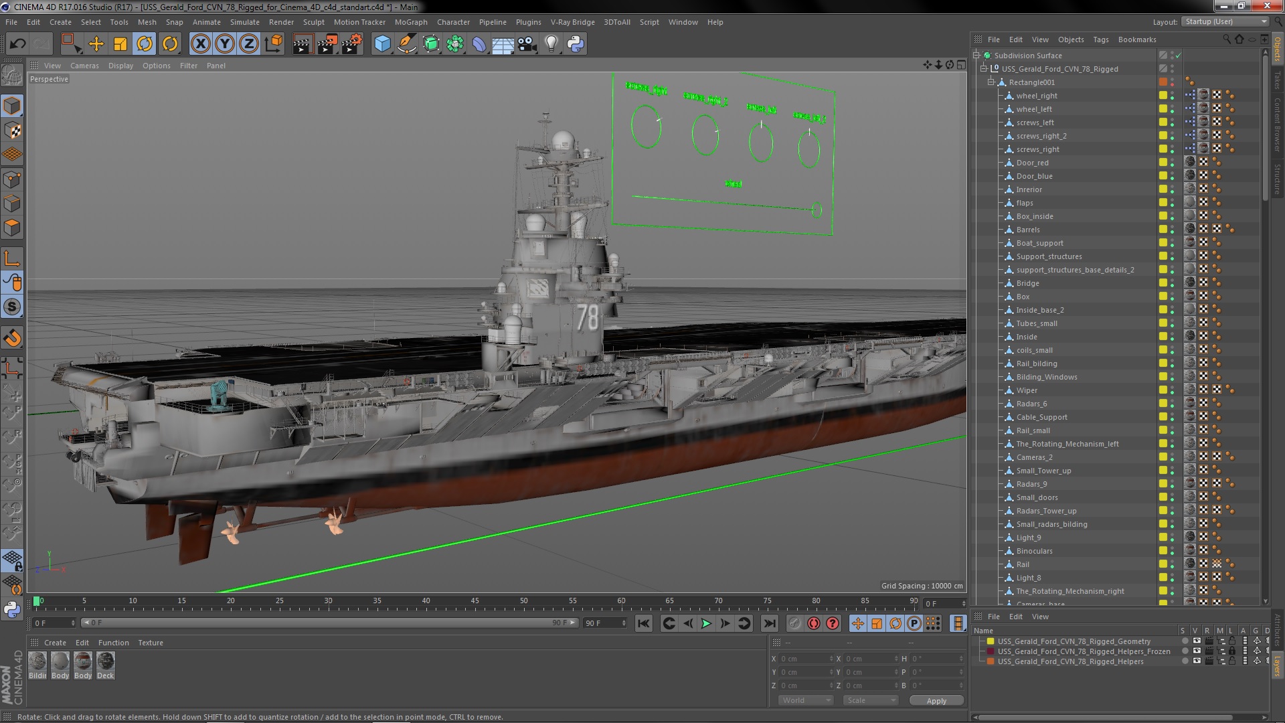1285x723 pixels.
Task: Click Rigged_Helpers layer color swatch
Action: click(991, 661)
